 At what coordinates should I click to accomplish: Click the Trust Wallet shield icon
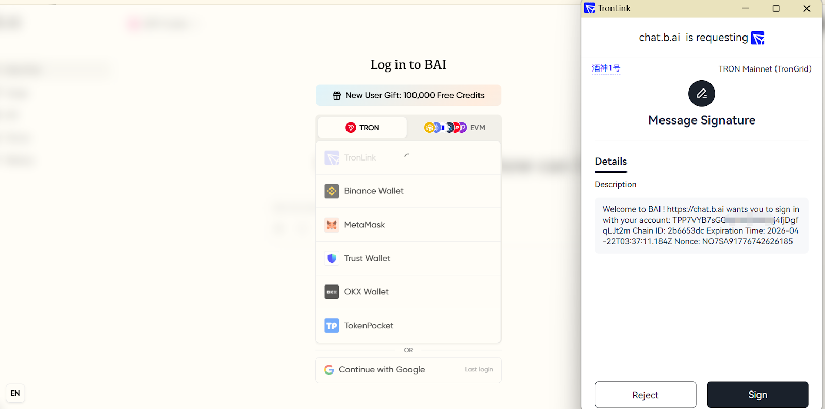332,258
